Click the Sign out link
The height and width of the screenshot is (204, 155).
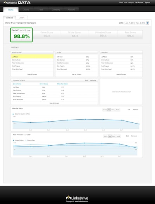tap(148, 2)
